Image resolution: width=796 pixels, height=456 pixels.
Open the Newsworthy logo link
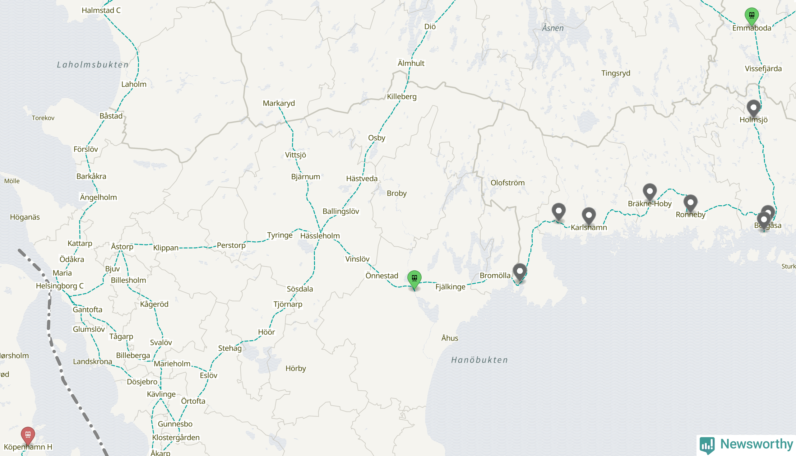point(746,445)
